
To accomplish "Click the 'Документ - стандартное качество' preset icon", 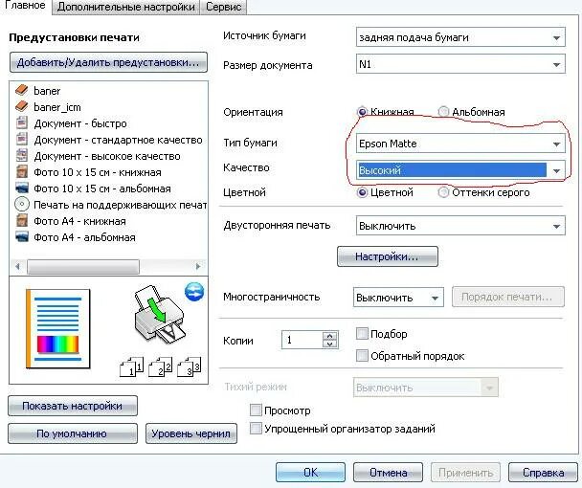I will point(22,139).
